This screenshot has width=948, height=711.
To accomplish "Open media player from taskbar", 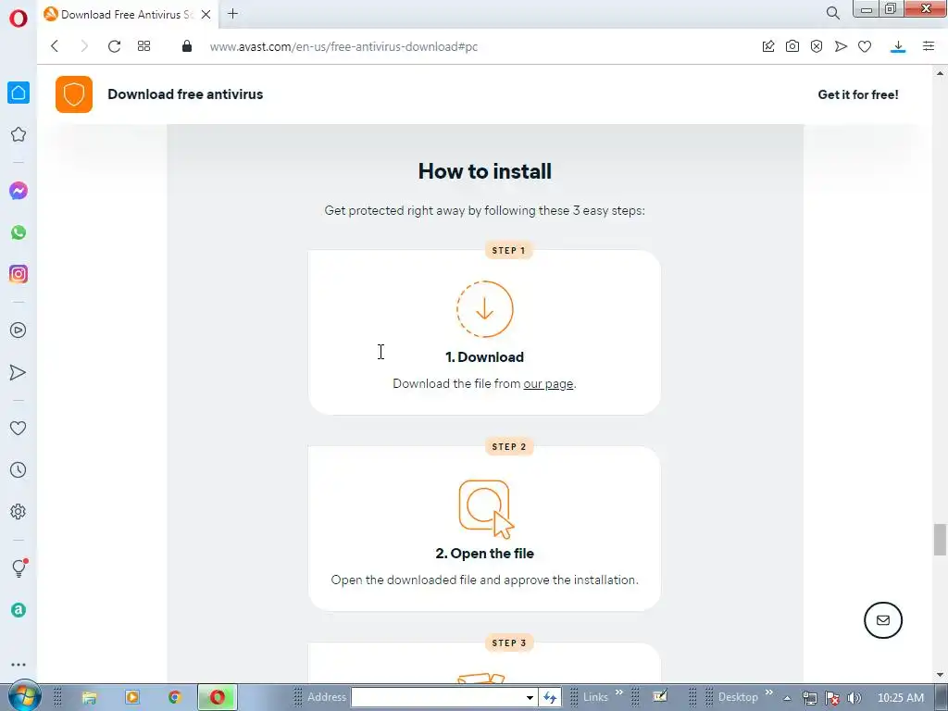I will tap(131, 697).
